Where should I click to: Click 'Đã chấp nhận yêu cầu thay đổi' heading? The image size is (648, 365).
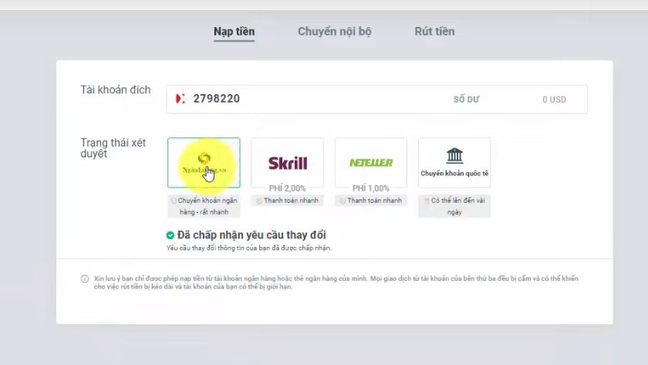251,235
